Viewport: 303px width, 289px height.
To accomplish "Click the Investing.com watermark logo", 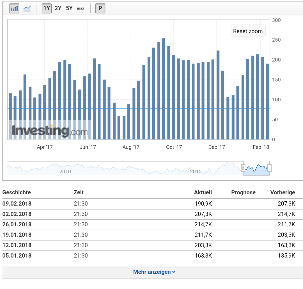I will tap(50, 131).
